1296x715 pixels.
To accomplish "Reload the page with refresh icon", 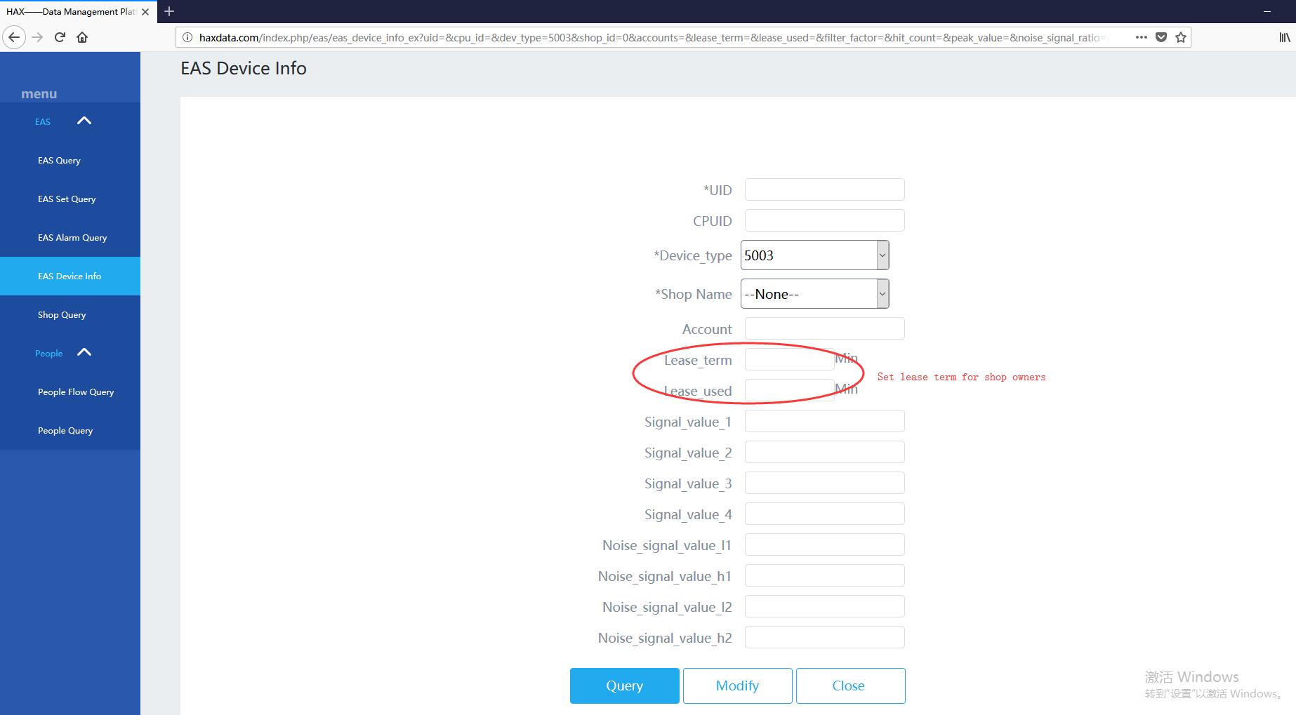I will (x=60, y=37).
